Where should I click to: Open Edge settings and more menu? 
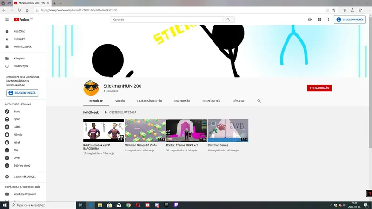pos(368,10)
